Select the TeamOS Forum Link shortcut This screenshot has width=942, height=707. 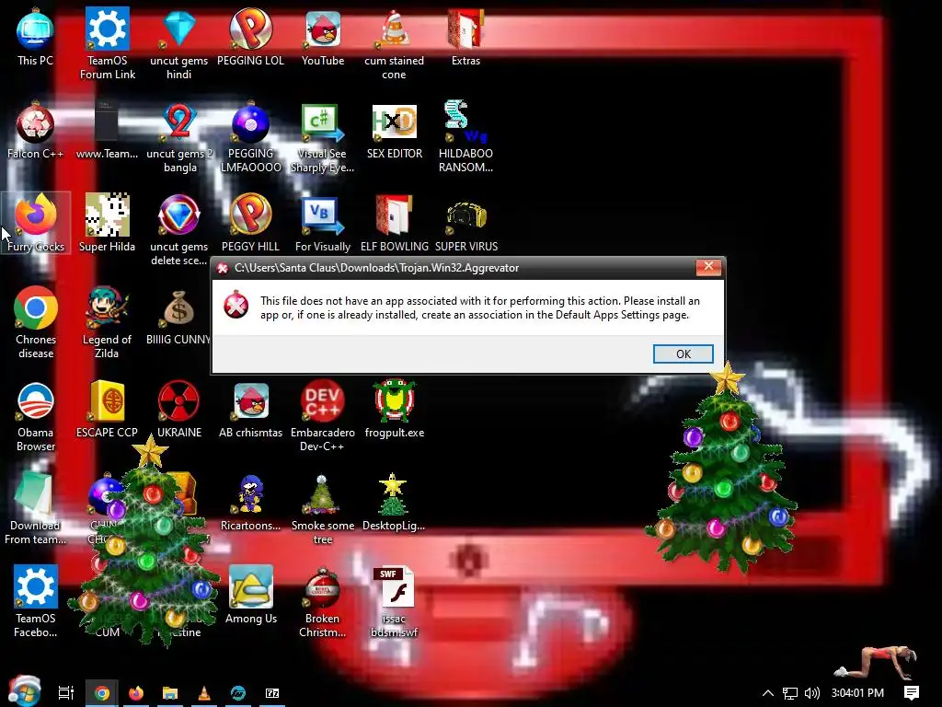(107, 43)
